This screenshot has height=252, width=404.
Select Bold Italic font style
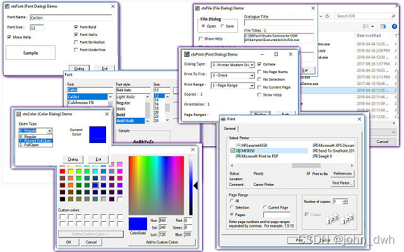tap(131, 120)
